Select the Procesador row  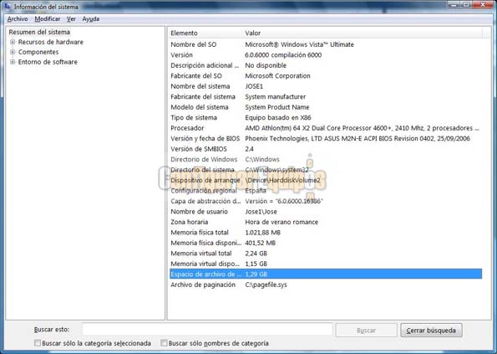pyautogui.click(x=326, y=128)
